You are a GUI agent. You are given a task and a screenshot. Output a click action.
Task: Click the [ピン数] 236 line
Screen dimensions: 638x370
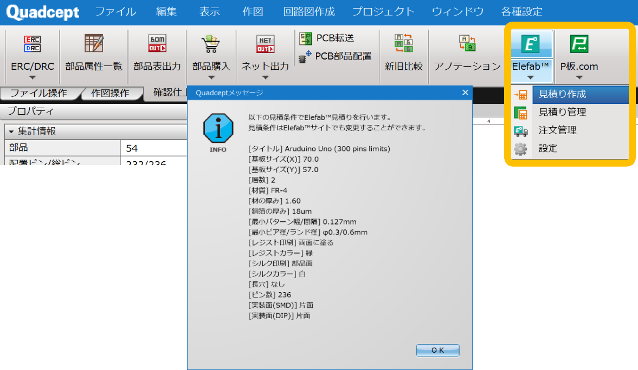(x=270, y=295)
